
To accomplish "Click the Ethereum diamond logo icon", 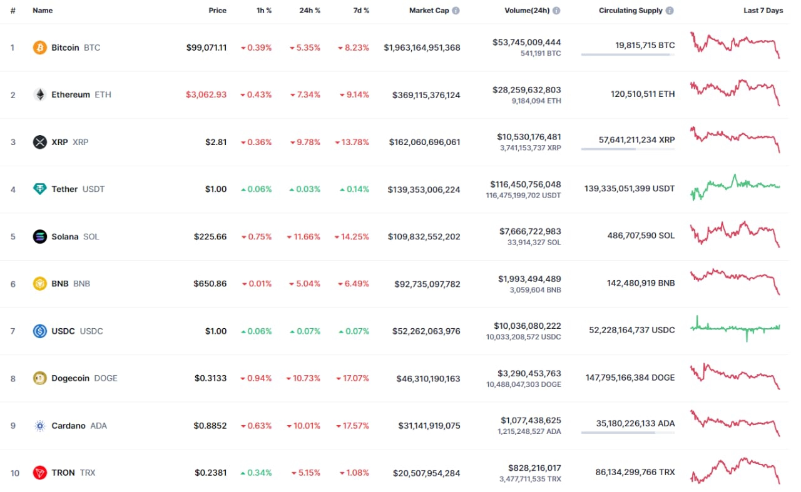I will tap(40, 95).
